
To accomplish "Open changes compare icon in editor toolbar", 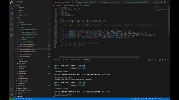I will (162, 2).
